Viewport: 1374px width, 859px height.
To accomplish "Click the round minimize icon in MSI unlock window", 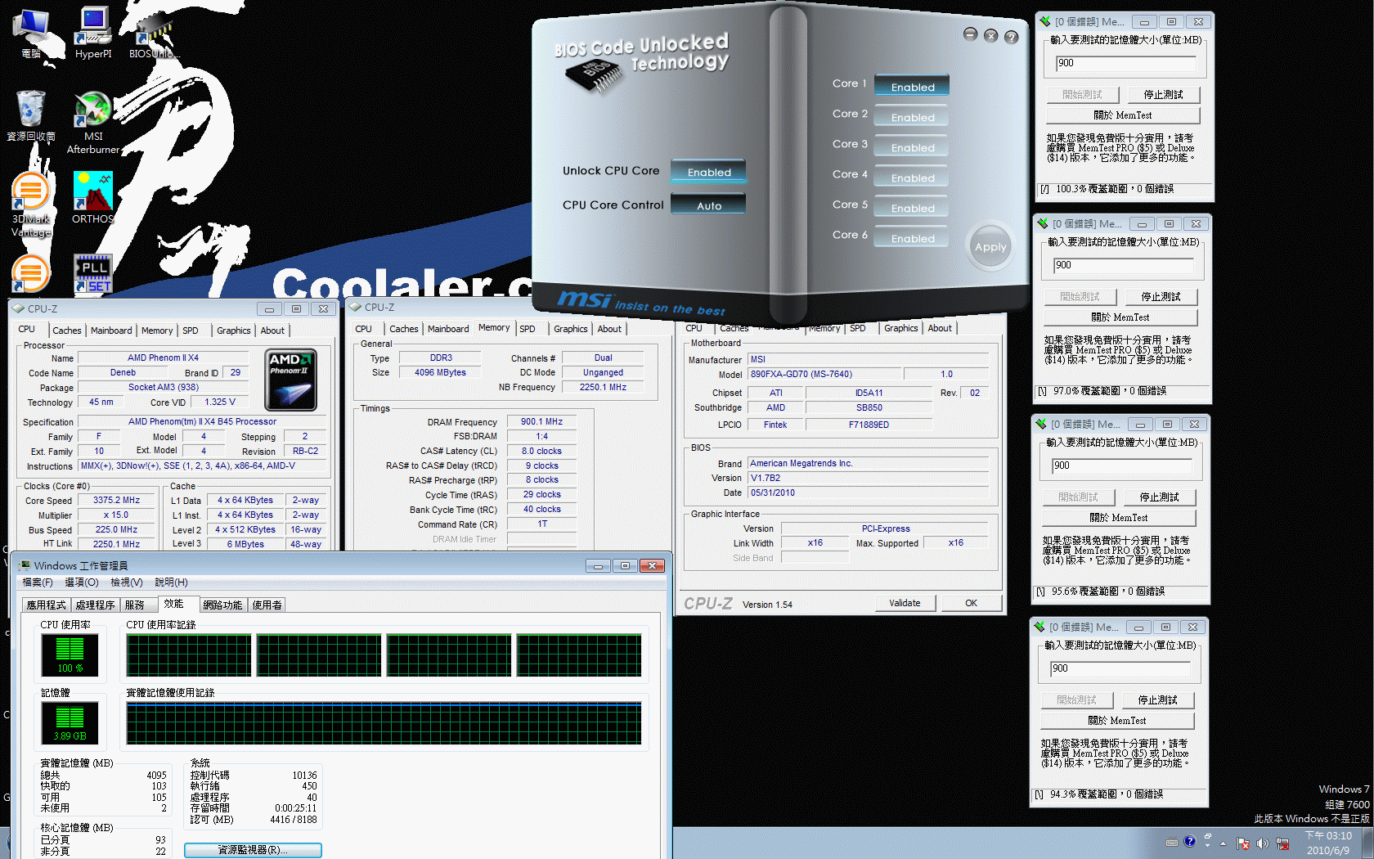I will [970, 34].
